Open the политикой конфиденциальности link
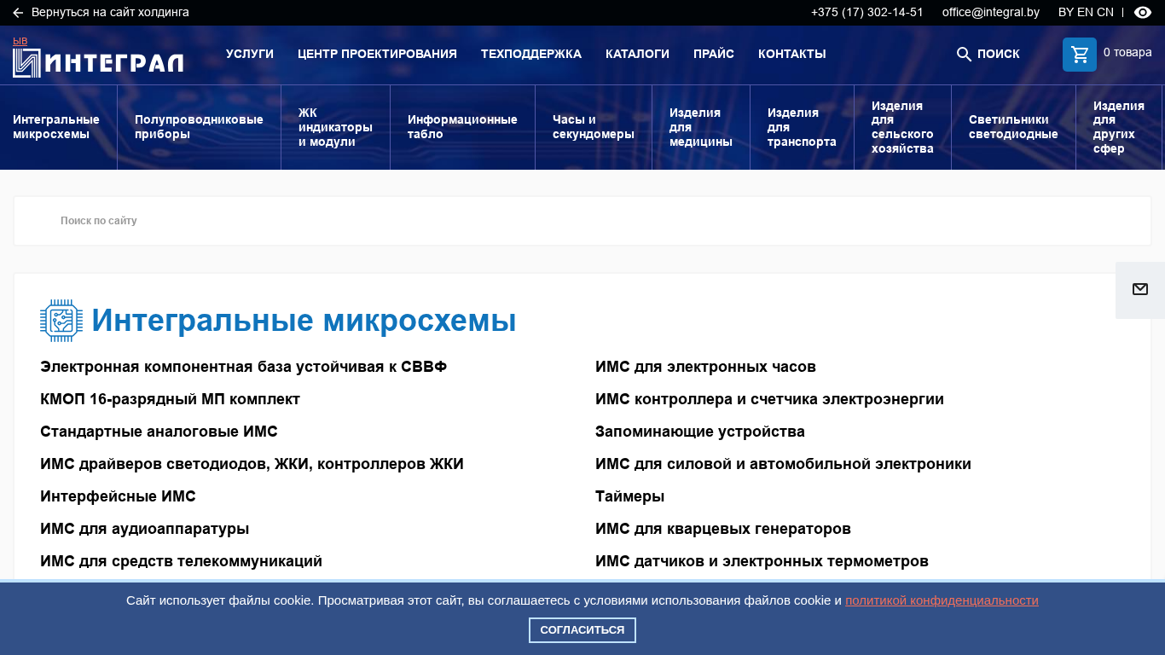Viewport: 1165px width, 655px height. 942,600
